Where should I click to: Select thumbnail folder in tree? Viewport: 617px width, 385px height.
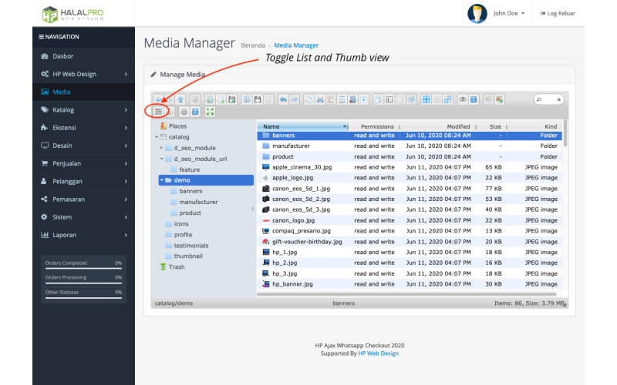coord(188,256)
